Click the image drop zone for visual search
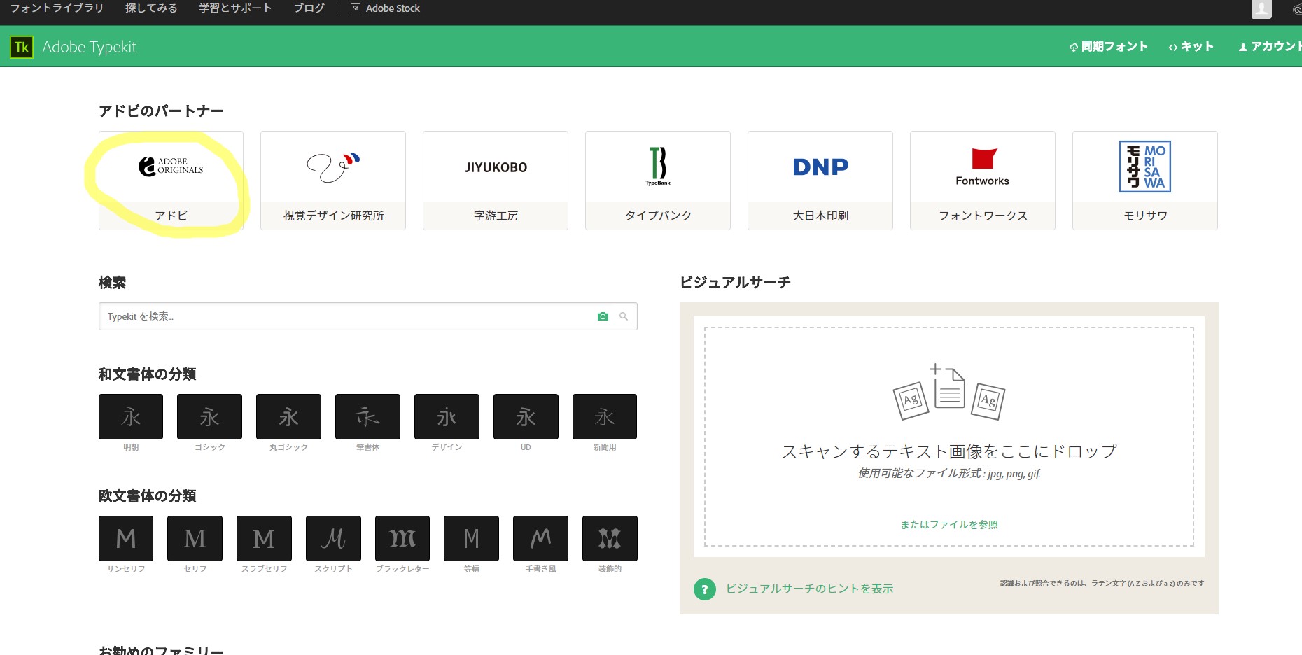The width and height of the screenshot is (1302, 655). pos(949,437)
